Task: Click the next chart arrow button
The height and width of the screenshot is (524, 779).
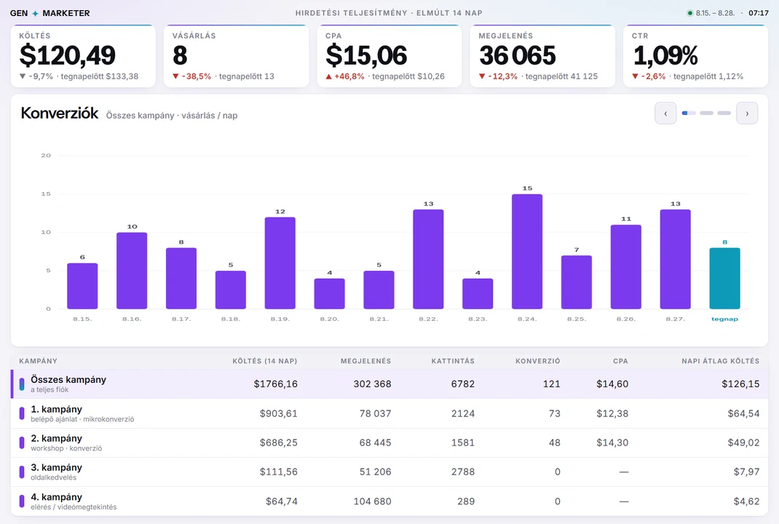Action: pos(747,114)
